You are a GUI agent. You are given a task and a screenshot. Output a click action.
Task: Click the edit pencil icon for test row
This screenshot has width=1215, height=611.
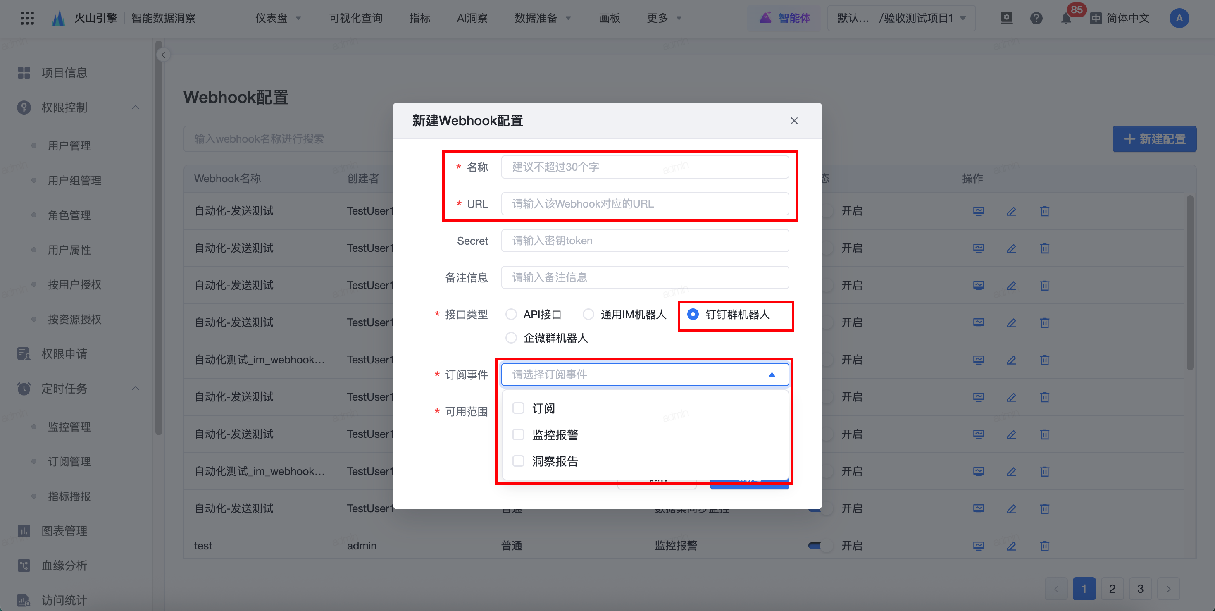click(1011, 546)
